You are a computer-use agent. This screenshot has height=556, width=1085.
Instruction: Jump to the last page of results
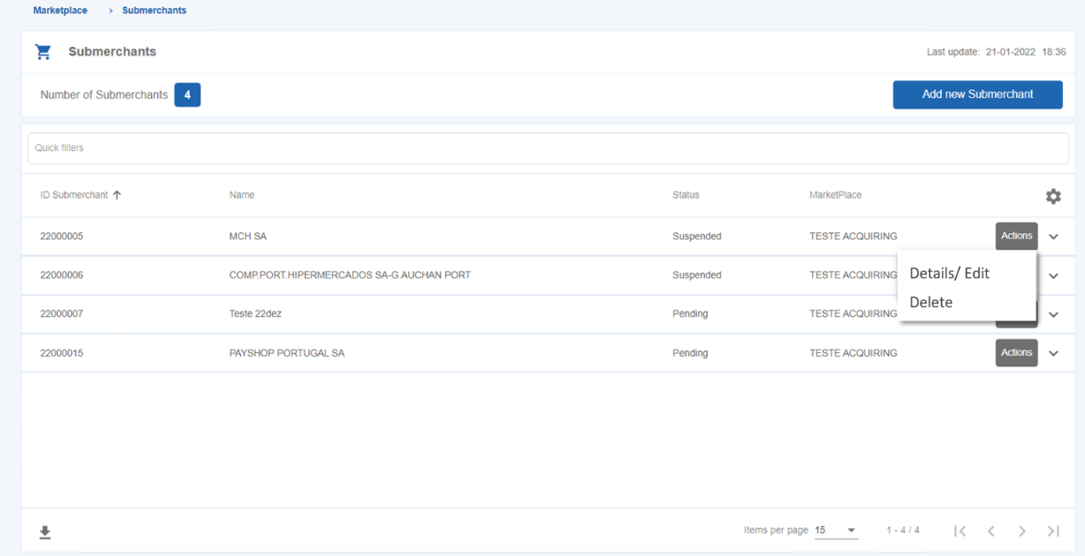(1053, 530)
